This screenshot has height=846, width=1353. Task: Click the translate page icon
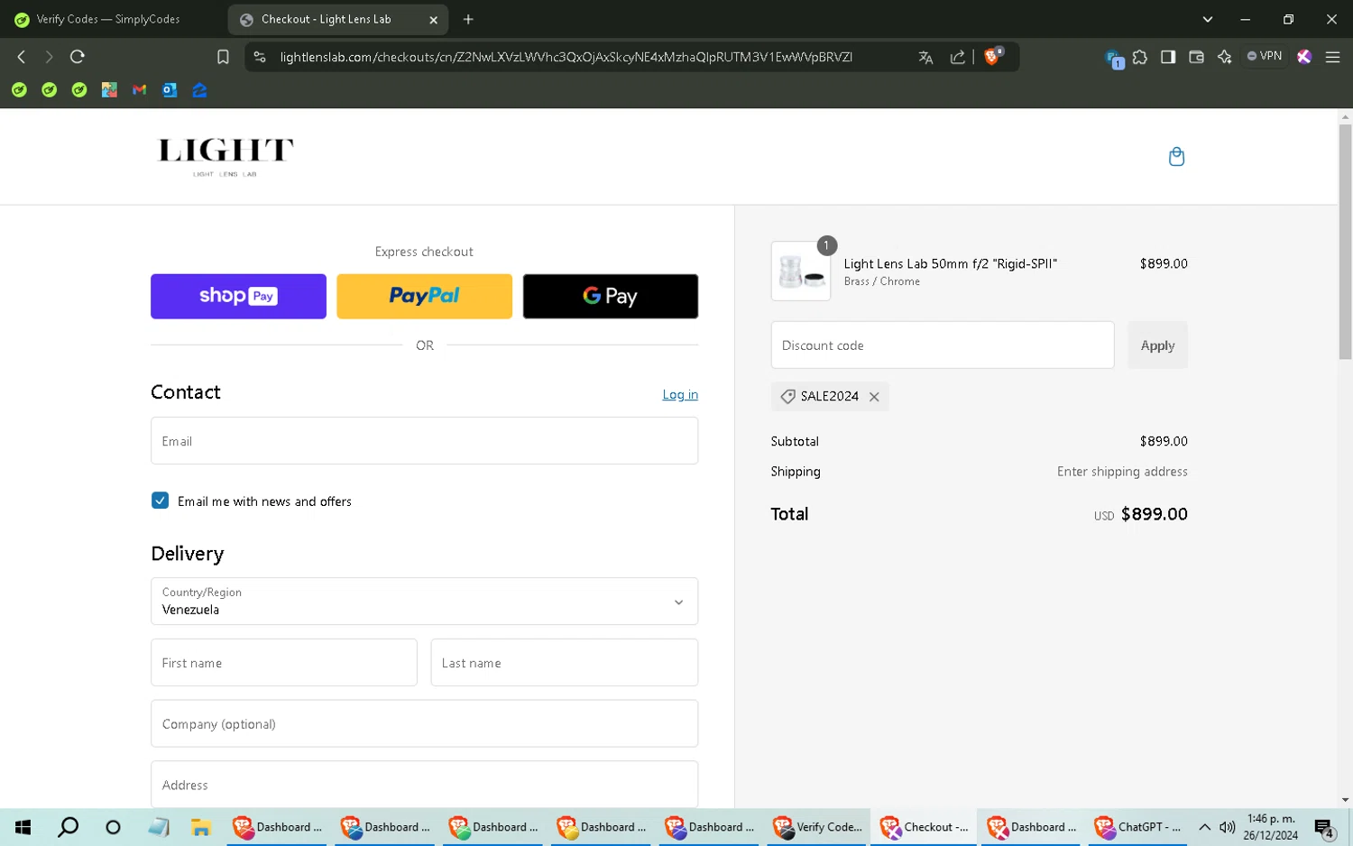(925, 57)
